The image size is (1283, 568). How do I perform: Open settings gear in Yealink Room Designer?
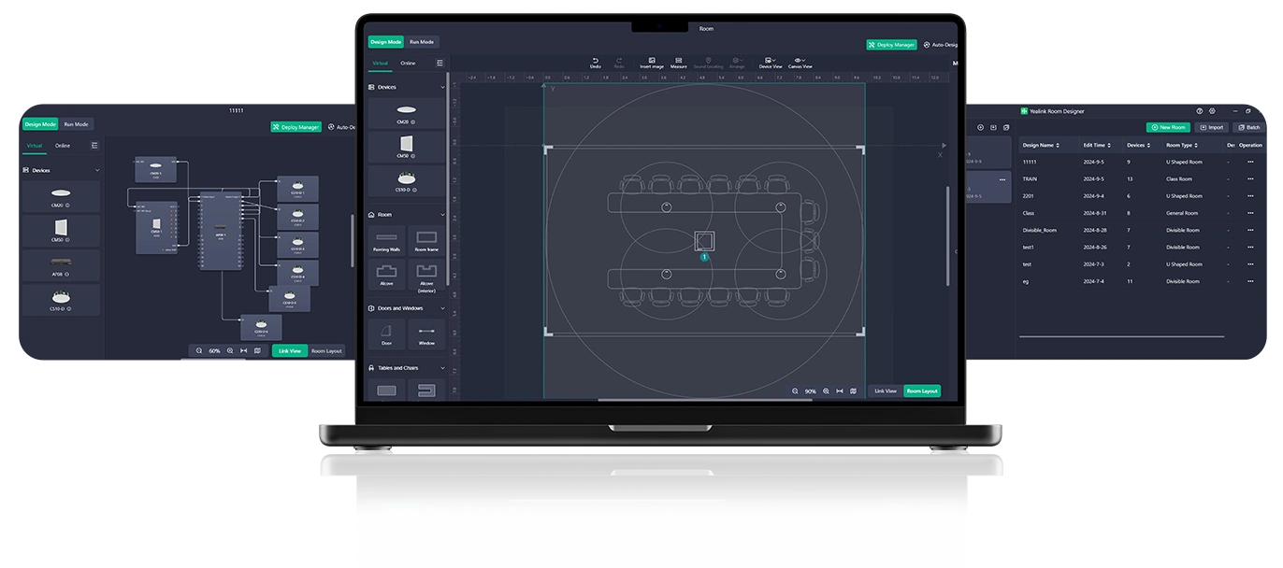tap(1212, 110)
